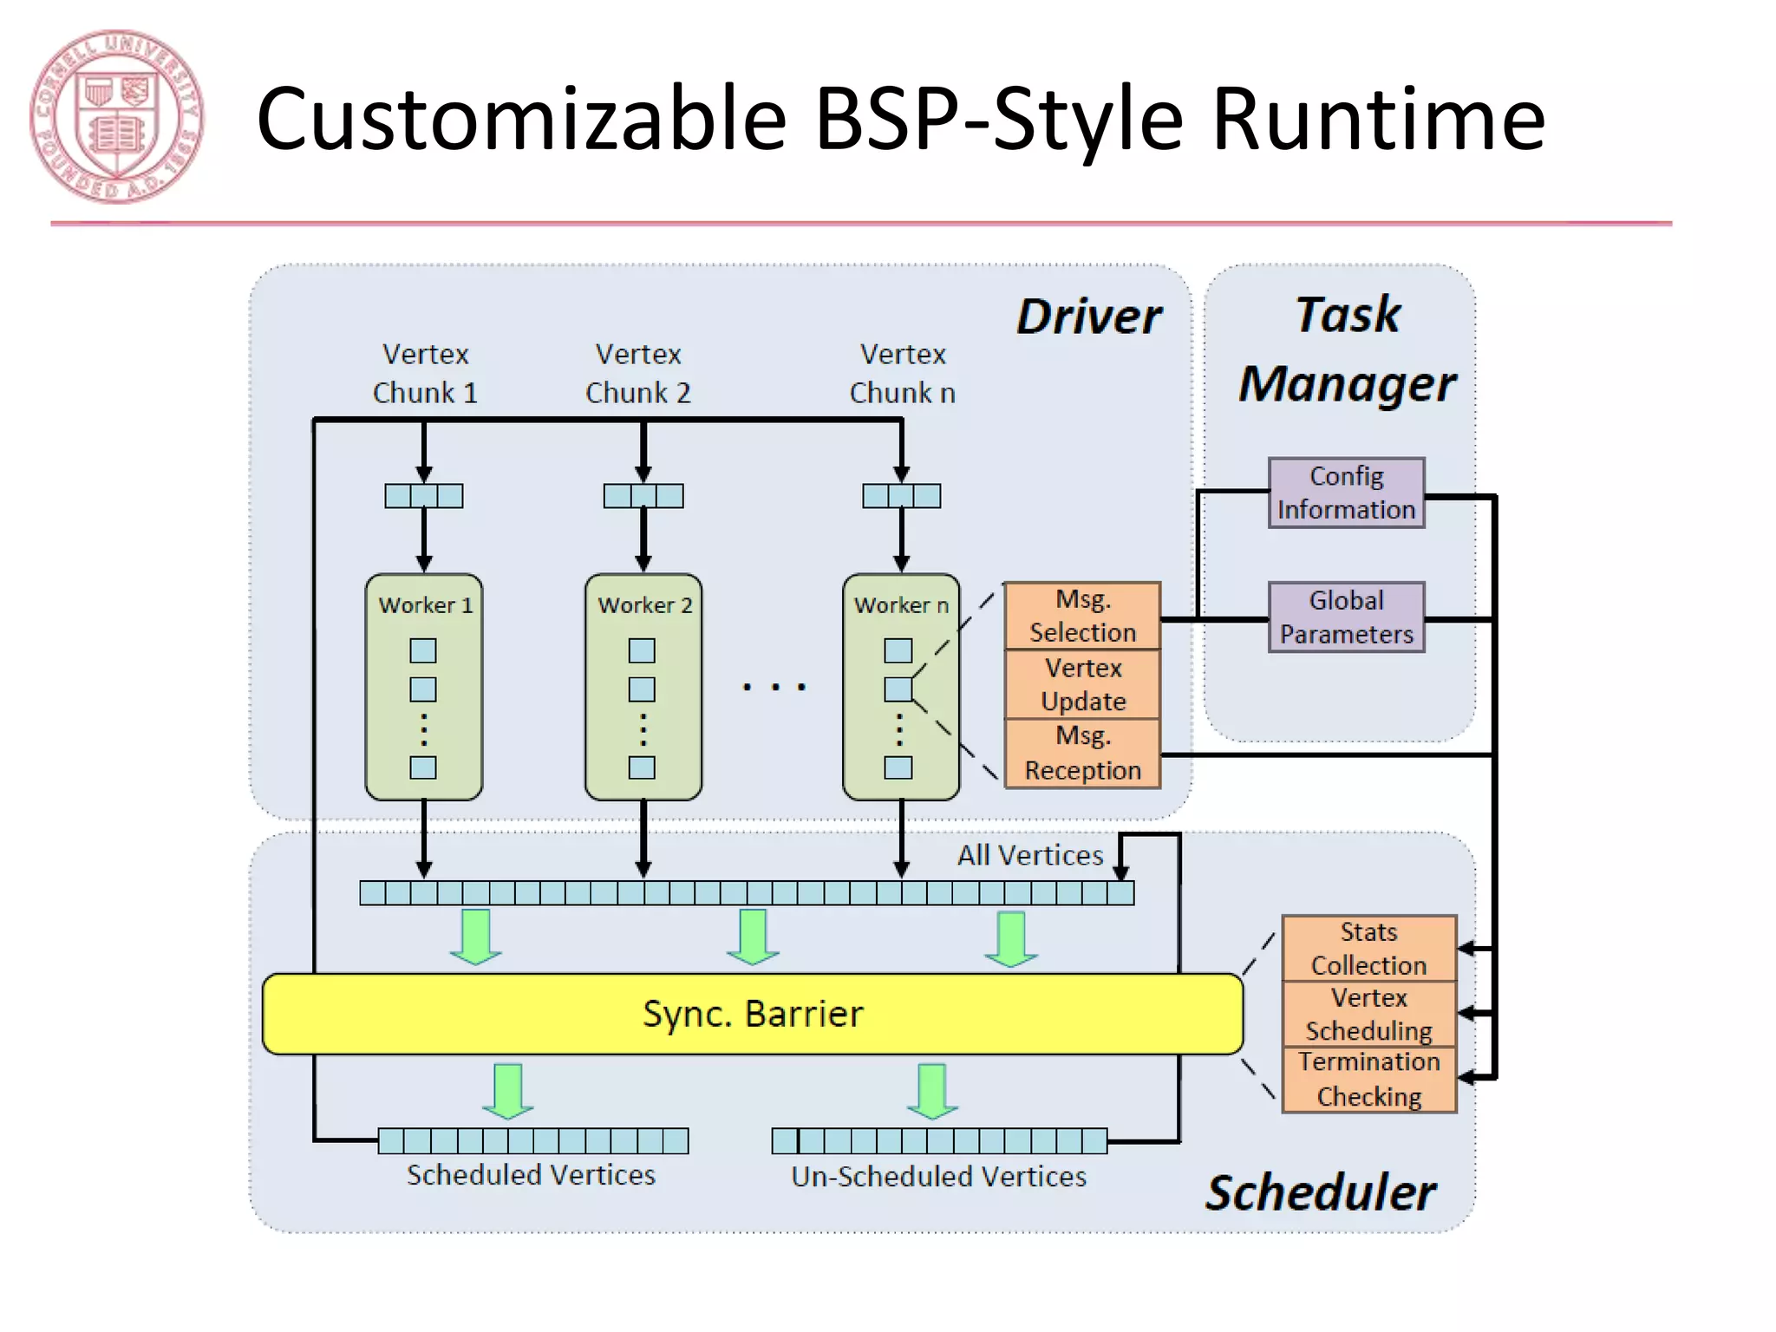Click the Scheduled Vertices array
The width and height of the screenshot is (1776, 1332).
point(533,1140)
